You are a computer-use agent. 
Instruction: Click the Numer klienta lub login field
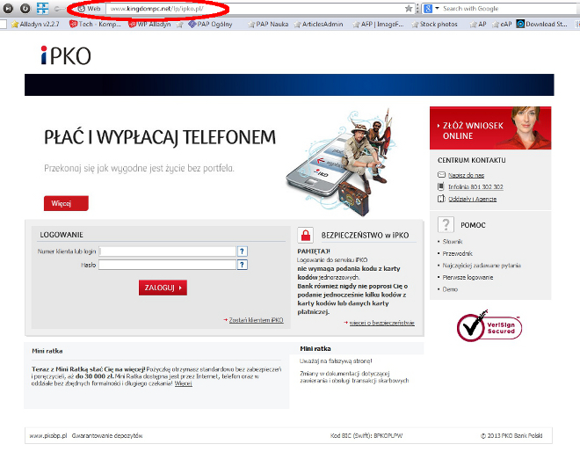click(167, 251)
